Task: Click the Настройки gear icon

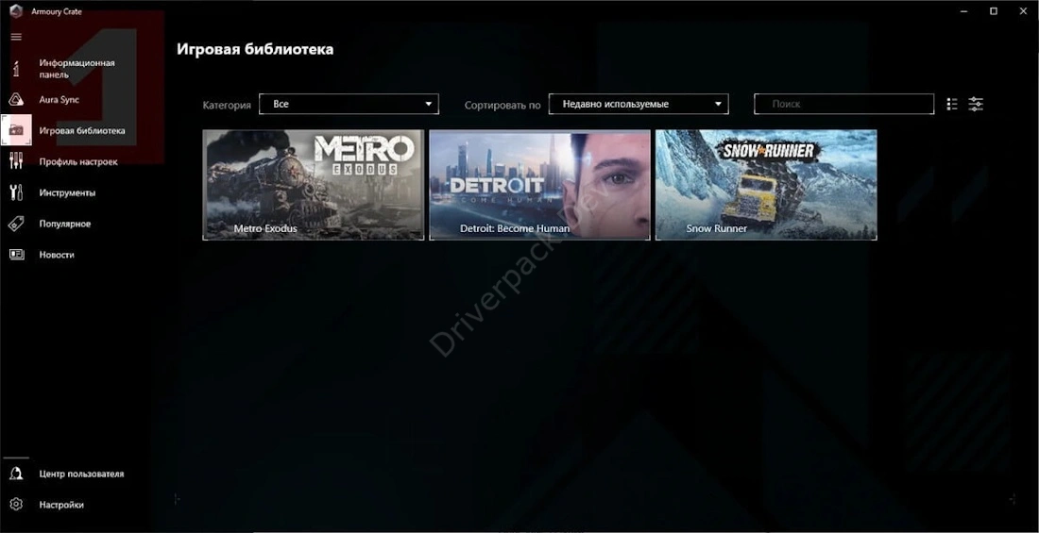Action: tap(16, 505)
